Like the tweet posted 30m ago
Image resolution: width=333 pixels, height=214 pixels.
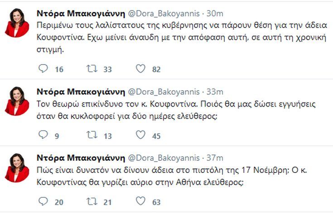point(141,69)
